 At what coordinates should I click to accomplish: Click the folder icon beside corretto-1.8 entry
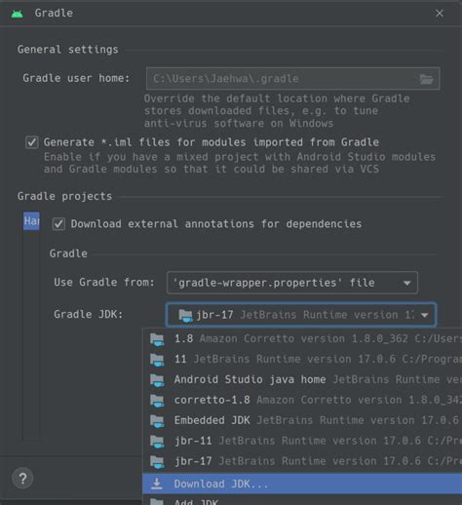click(x=157, y=401)
